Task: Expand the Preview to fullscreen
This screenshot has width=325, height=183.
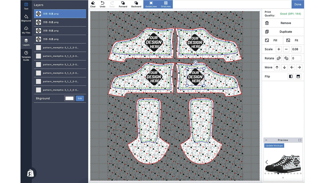Action: click(x=300, y=140)
